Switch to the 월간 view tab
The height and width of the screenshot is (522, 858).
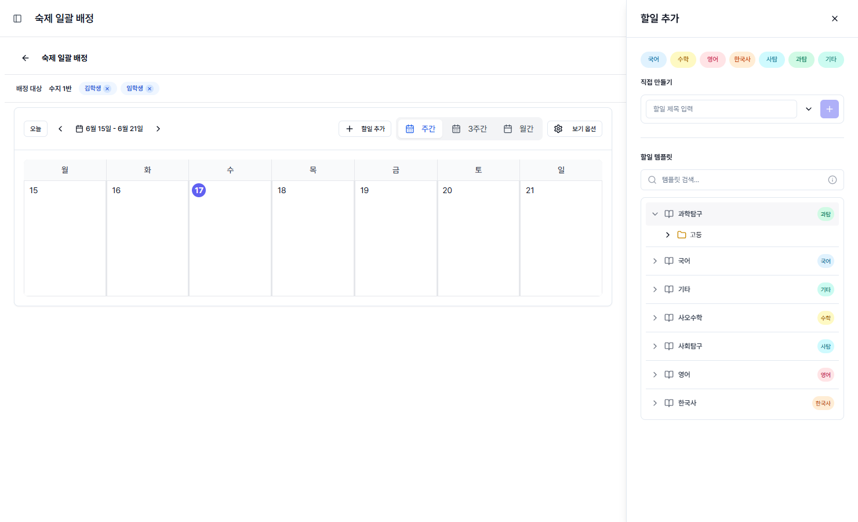tap(518, 129)
